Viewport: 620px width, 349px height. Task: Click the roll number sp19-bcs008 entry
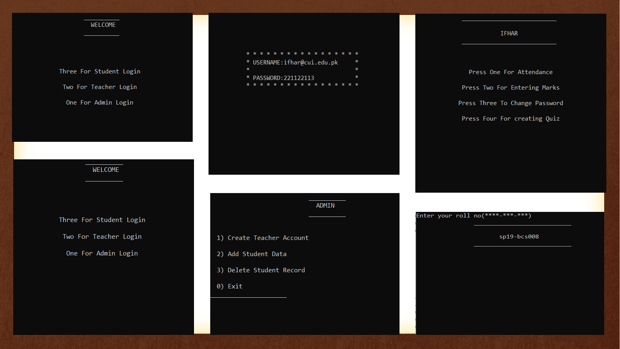[519, 236]
